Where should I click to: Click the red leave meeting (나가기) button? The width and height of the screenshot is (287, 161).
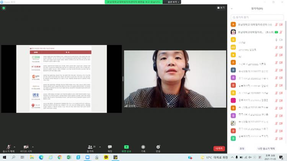(x=219, y=148)
